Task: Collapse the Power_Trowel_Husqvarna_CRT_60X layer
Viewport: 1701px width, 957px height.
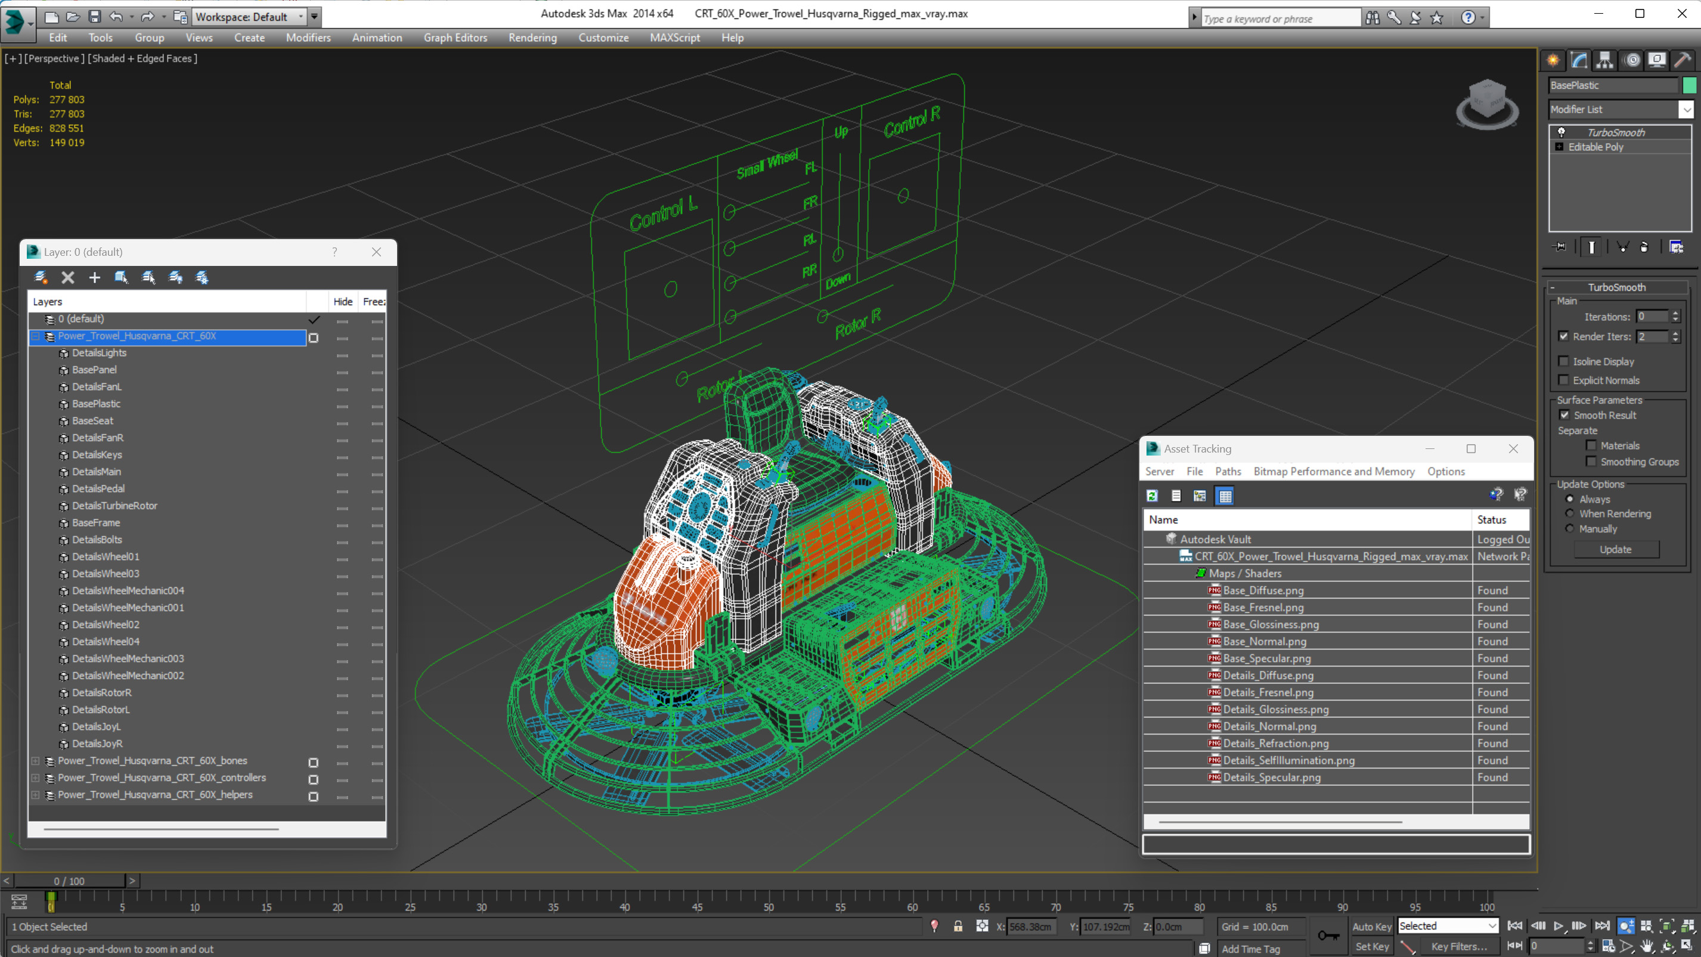Action: [36, 336]
